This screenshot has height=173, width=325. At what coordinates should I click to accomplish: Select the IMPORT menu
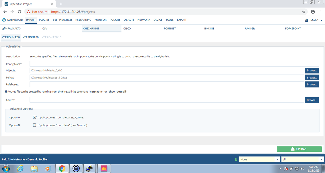[31, 20]
